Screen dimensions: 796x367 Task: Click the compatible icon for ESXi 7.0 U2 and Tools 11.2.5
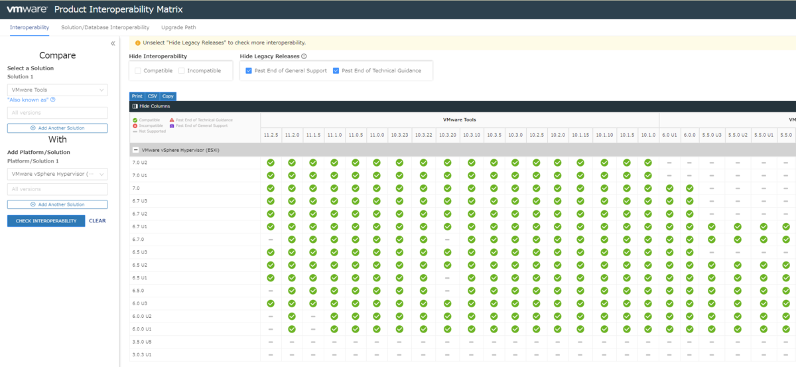(271, 163)
